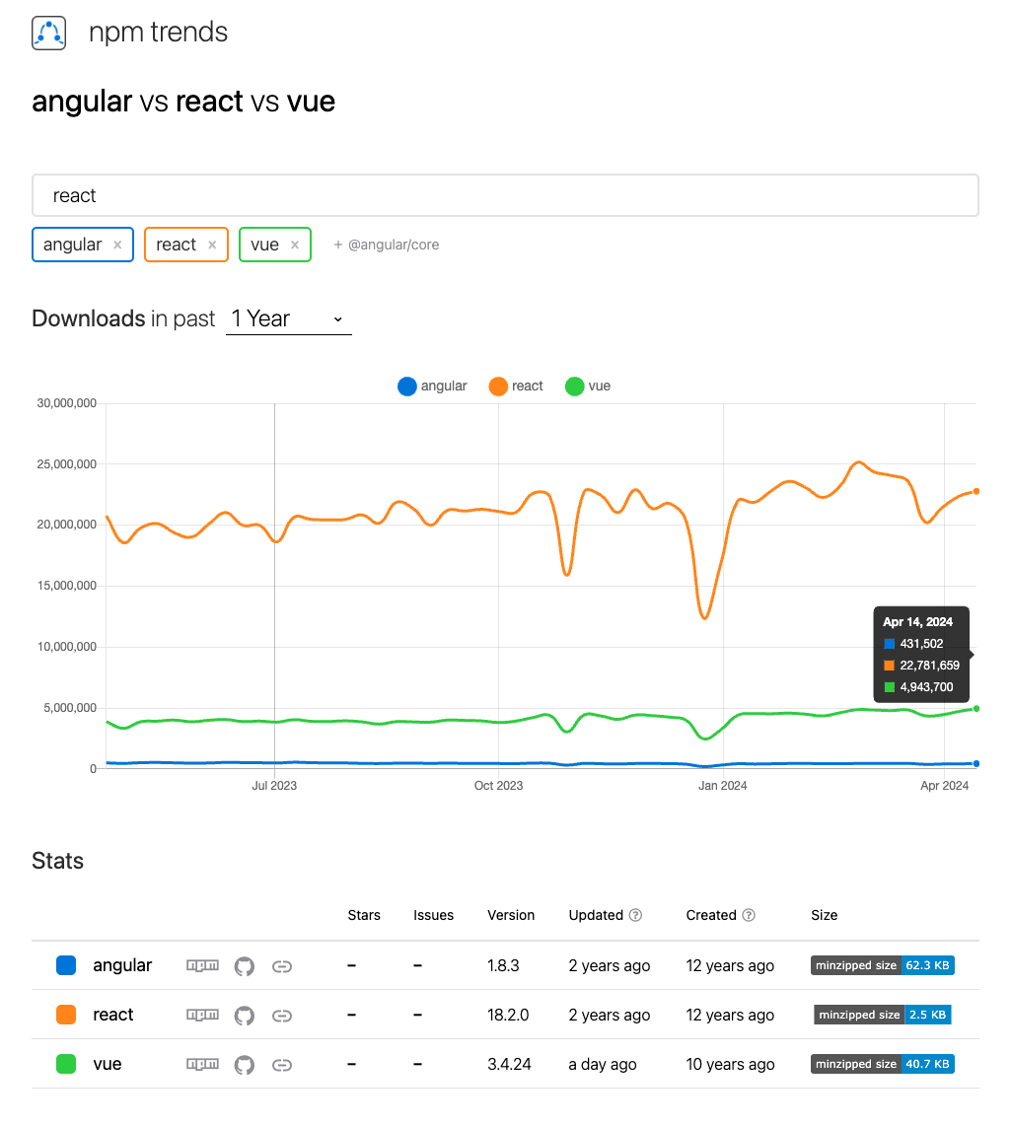
Task: Add the suggested @angular/core package
Action: [386, 244]
